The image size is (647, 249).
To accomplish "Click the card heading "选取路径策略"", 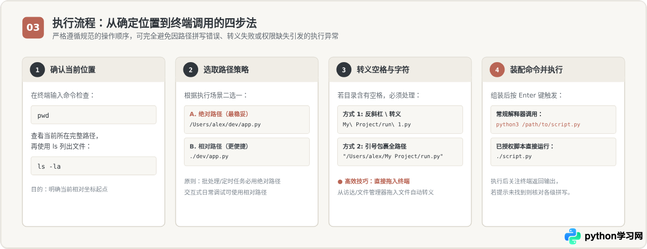I will [226, 70].
